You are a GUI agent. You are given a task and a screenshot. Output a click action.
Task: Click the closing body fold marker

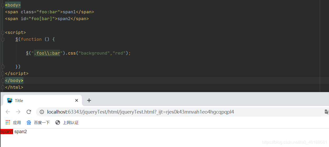click(3, 80)
